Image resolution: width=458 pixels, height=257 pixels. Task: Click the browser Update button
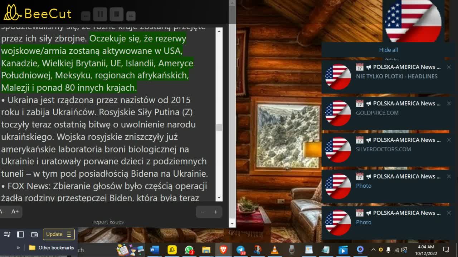[59, 234]
